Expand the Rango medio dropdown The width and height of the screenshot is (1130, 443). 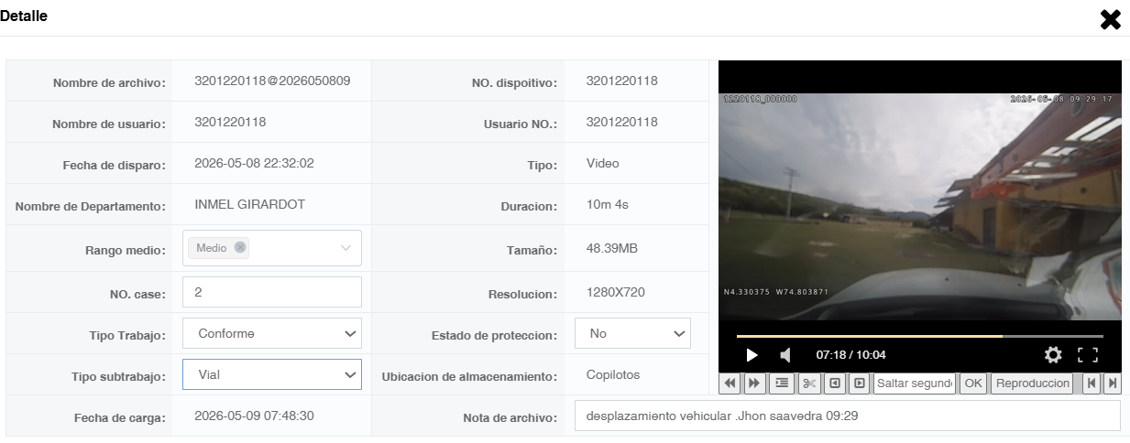[346, 247]
